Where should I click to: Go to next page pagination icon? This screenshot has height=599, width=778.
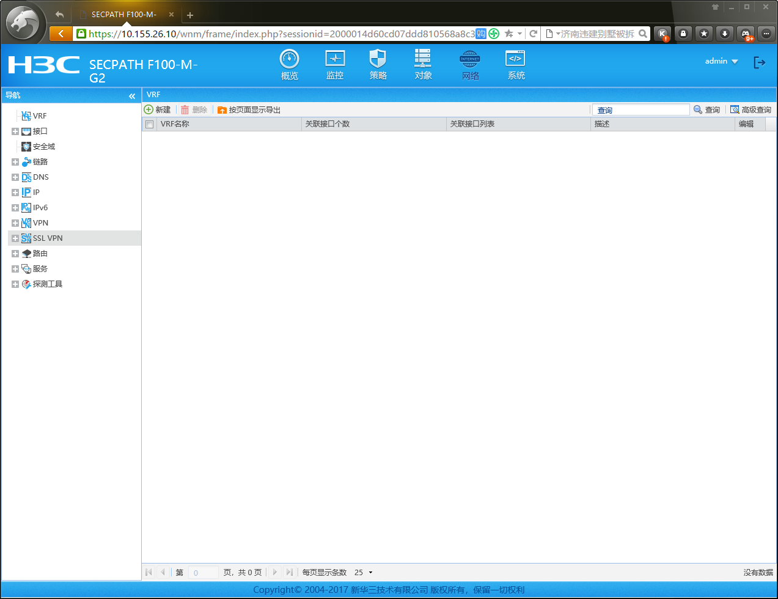point(274,572)
